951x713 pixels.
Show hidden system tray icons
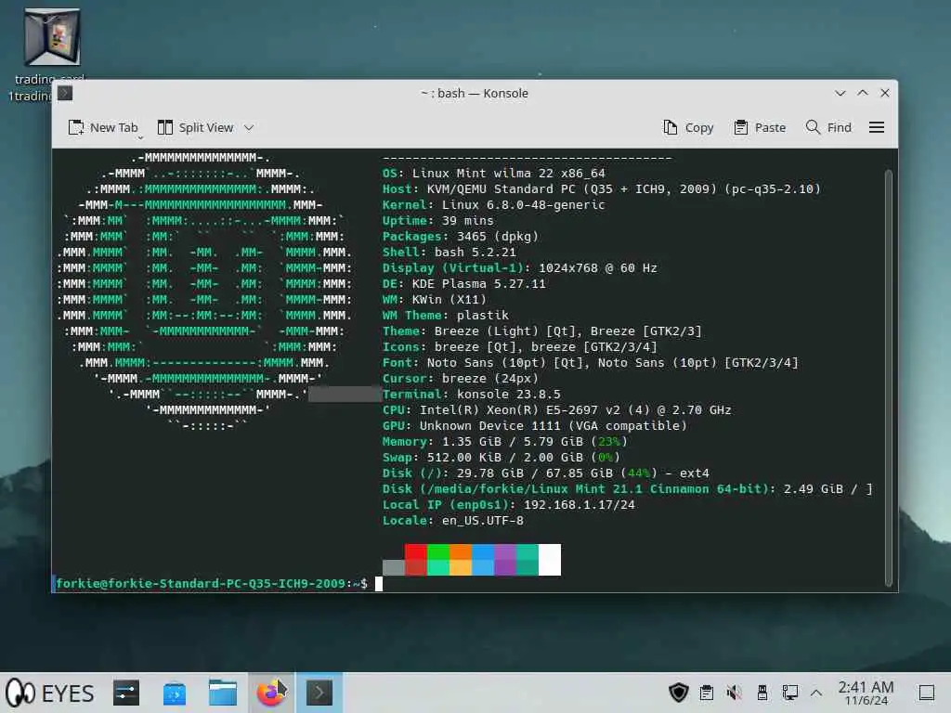pos(816,693)
